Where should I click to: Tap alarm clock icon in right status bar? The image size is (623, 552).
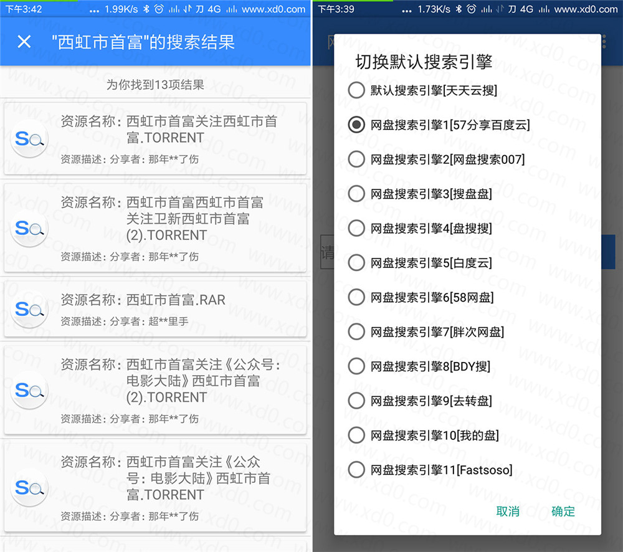click(471, 9)
